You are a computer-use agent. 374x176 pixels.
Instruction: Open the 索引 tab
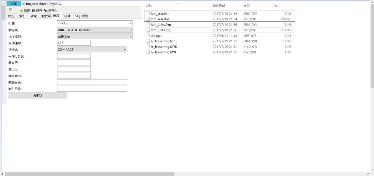[22, 16]
